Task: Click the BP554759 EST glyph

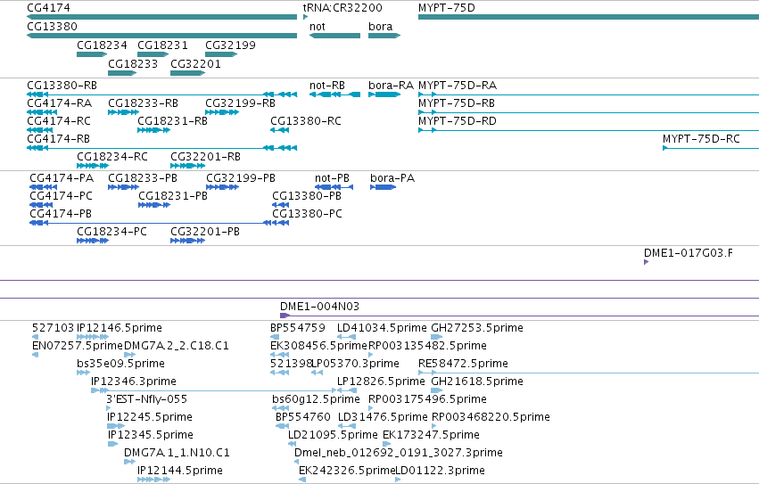Action: [x=275, y=337]
